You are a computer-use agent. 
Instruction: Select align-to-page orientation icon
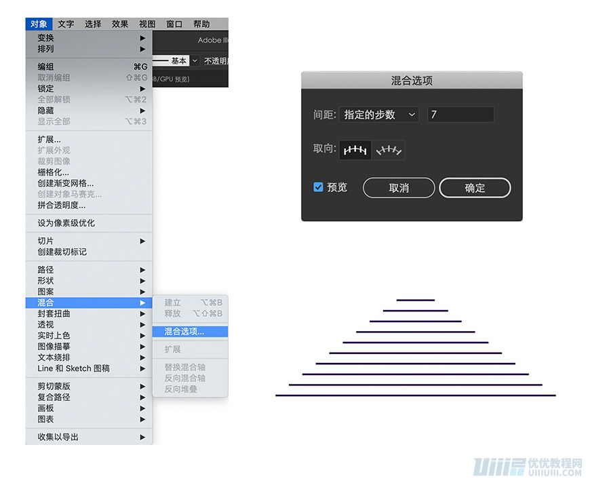355,150
